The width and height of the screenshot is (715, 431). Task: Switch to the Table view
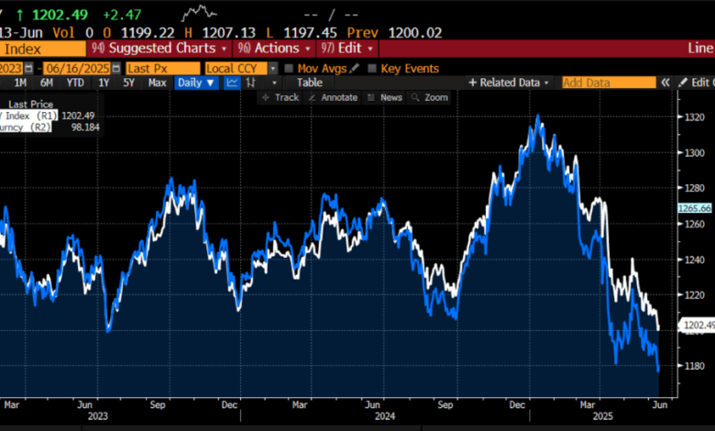tap(309, 83)
